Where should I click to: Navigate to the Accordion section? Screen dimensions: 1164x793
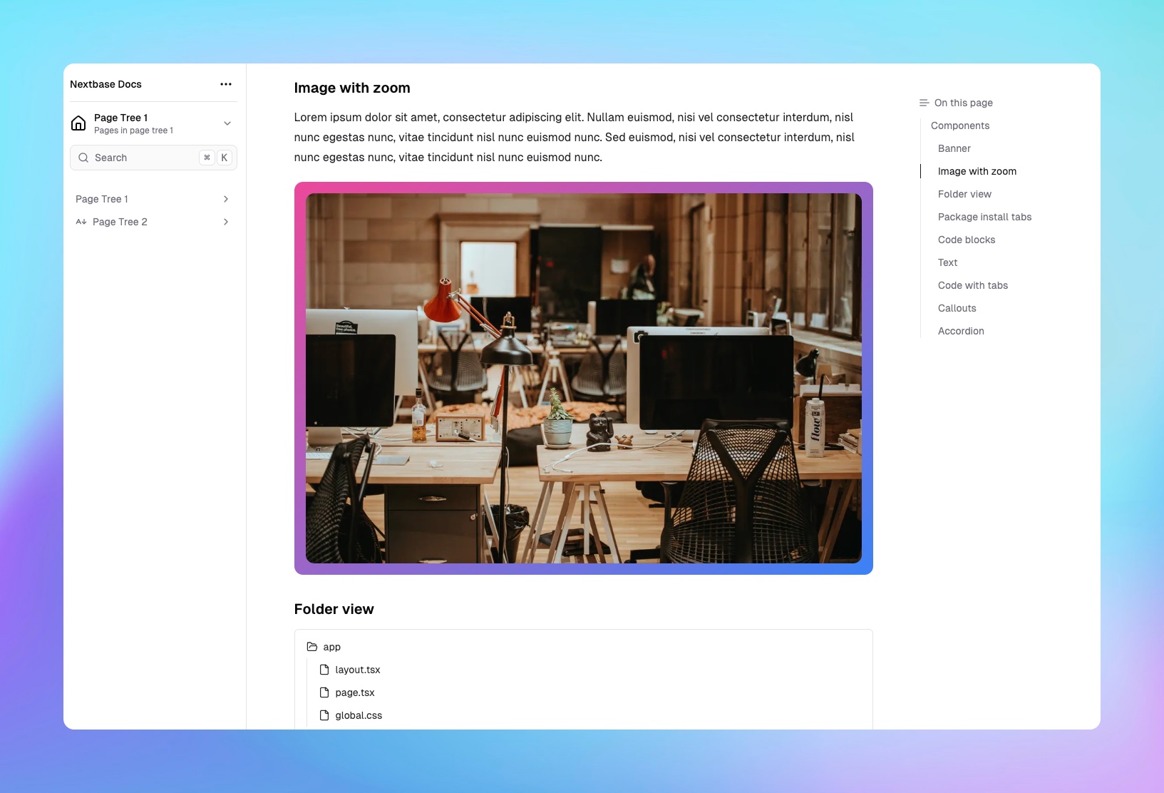(960, 331)
